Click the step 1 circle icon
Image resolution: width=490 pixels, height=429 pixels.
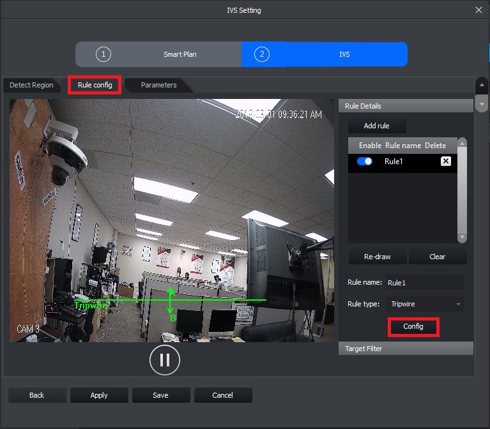(x=103, y=54)
